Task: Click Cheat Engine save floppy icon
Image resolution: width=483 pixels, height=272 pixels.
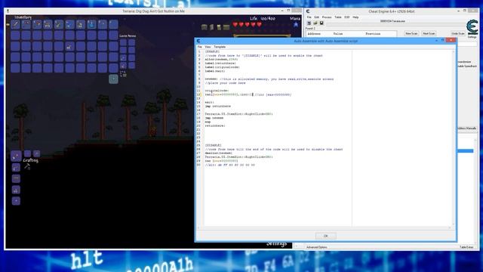Action: coord(321,23)
